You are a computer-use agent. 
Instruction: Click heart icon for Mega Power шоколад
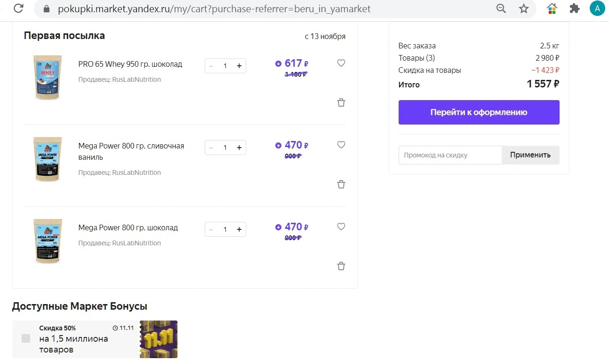click(x=341, y=227)
